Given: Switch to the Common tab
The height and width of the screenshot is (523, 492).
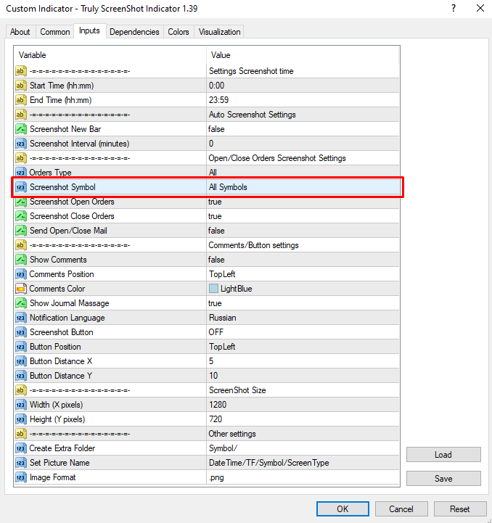Looking at the screenshot, I should point(54,32).
